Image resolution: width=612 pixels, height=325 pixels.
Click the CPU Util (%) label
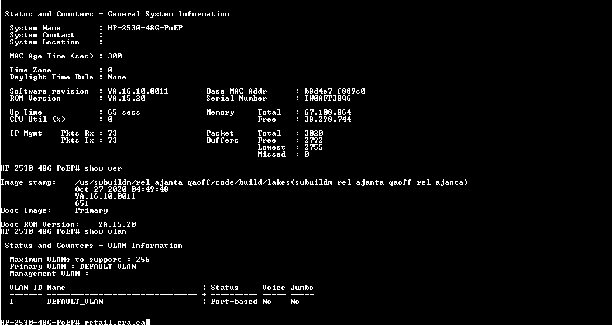37,119
